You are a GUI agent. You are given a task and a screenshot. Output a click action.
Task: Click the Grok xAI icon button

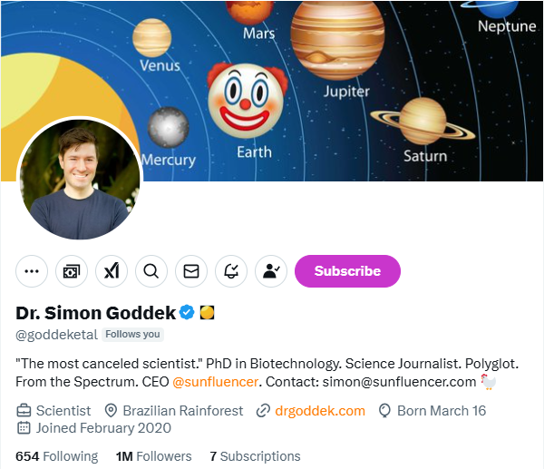coord(112,270)
